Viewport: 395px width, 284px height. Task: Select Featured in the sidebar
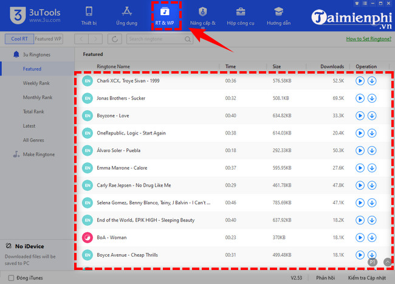pos(32,69)
